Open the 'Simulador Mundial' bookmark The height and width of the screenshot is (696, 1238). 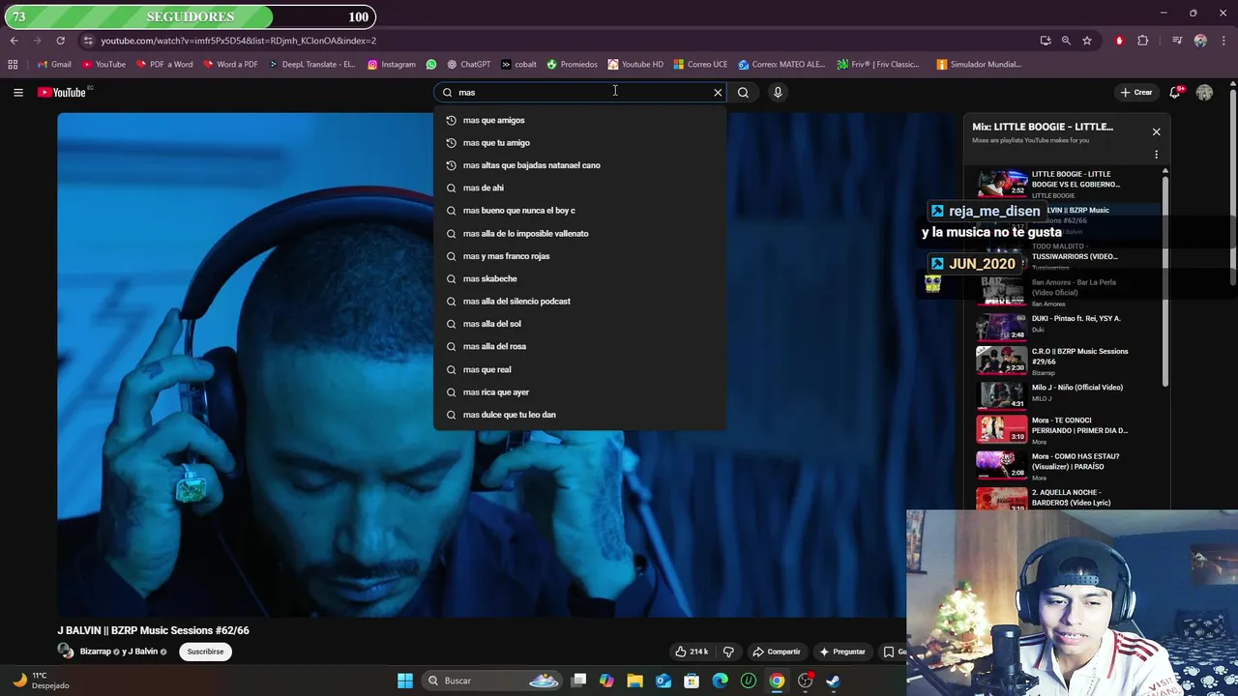(979, 65)
